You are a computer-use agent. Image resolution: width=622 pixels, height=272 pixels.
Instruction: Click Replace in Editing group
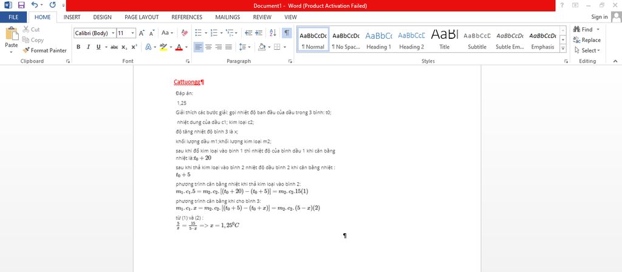[587, 40]
